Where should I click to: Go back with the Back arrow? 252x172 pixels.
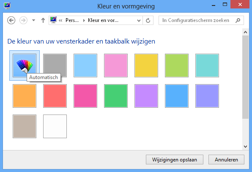(x=11, y=20)
